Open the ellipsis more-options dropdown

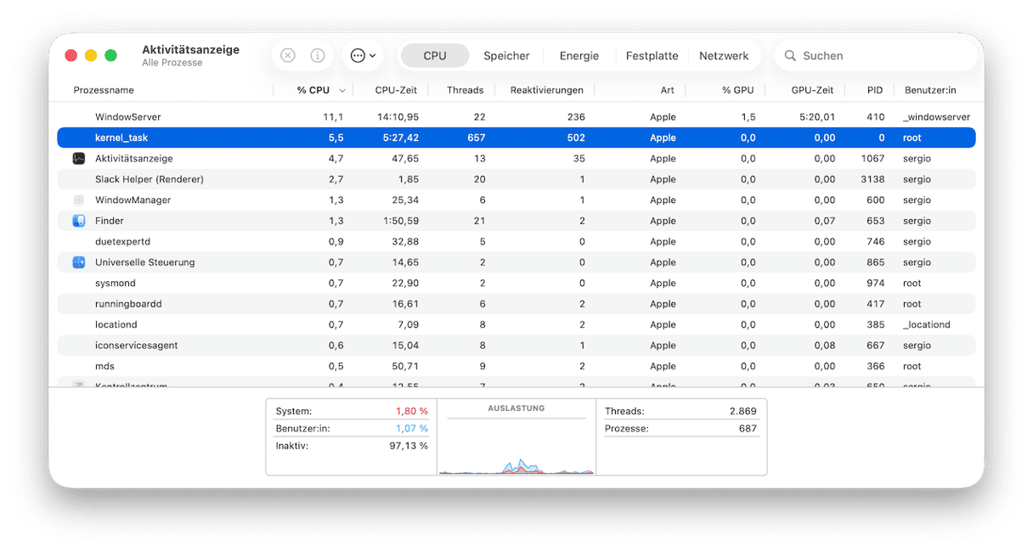point(364,55)
